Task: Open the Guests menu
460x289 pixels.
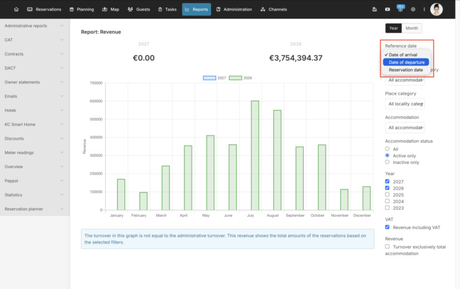Action: 139,9
